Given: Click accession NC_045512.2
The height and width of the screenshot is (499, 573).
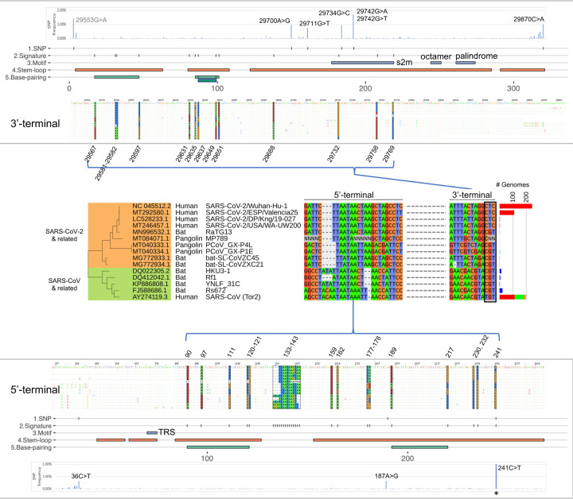Looking at the screenshot, I should click(x=151, y=206).
